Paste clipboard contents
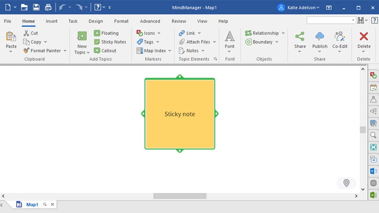 click(11, 40)
